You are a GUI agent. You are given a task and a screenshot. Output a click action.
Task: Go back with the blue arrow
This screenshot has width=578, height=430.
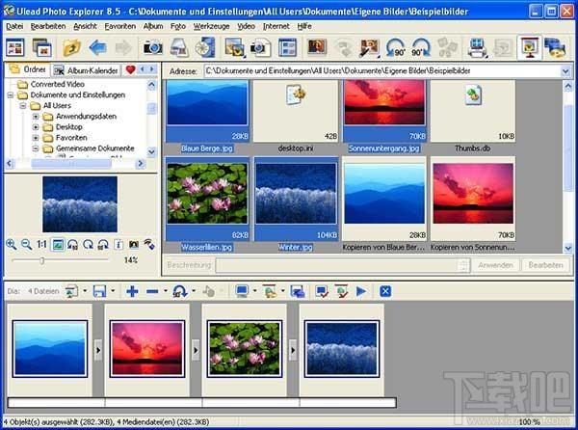[x=97, y=47]
